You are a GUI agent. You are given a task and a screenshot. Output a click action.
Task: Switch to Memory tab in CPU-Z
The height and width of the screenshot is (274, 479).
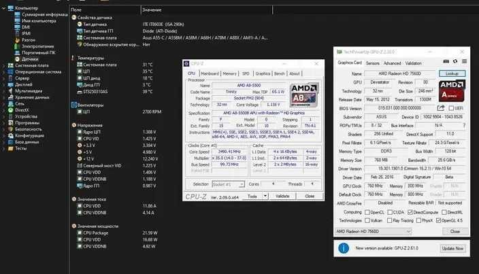coord(230,73)
